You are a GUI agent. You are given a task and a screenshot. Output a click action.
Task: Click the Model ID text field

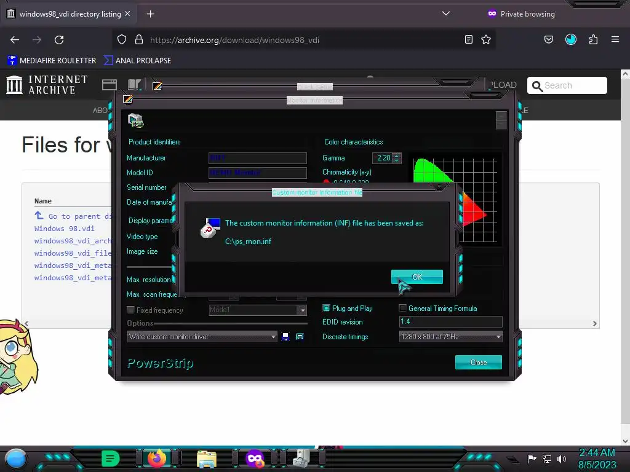pos(258,173)
